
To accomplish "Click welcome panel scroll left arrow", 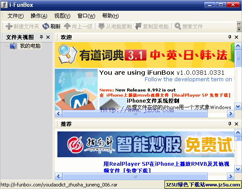I will click(x=58, y=114).
